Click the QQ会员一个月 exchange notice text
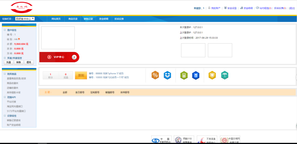297x144 pixels. tap(109, 77)
